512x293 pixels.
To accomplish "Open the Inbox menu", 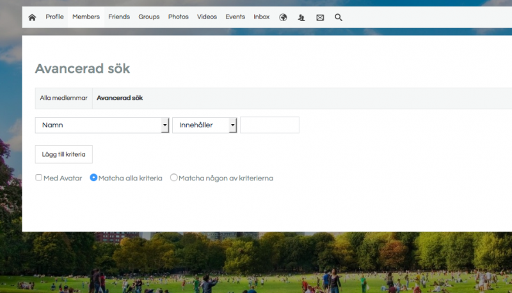I will [x=262, y=17].
